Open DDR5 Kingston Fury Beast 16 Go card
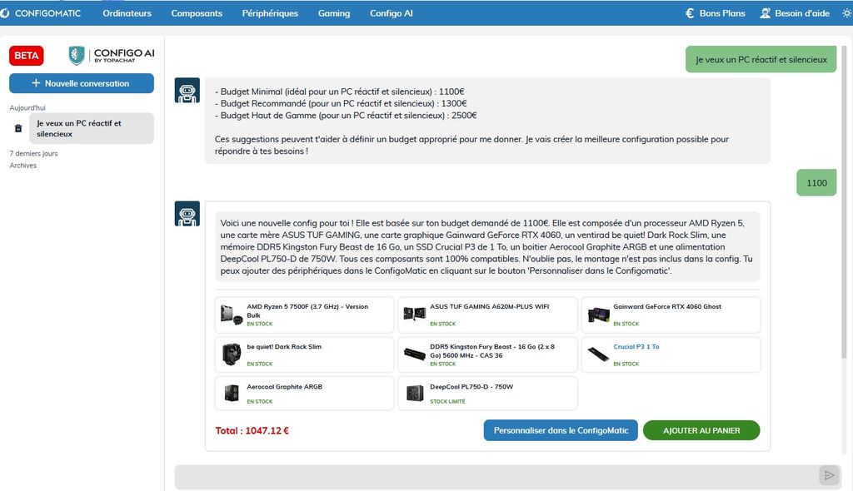The width and height of the screenshot is (853, 491). 487,355
